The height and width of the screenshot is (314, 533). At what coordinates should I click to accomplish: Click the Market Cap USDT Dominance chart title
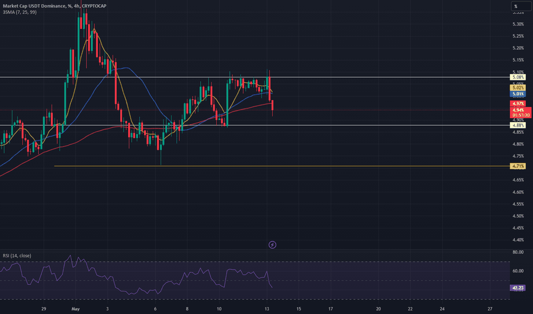[54, 6]
